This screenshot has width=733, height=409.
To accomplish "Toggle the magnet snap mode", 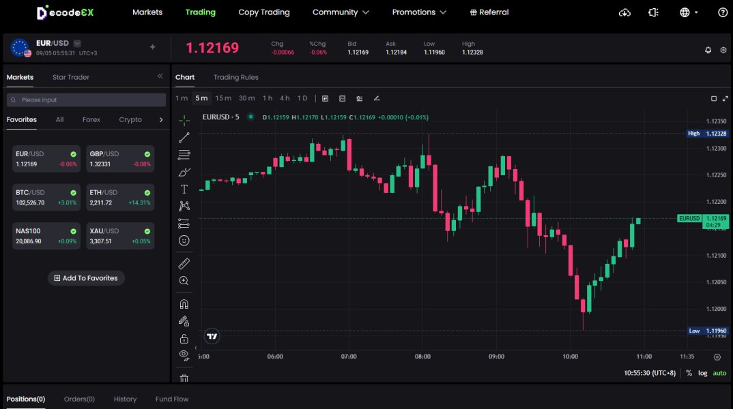I will [x=184, y=304].
